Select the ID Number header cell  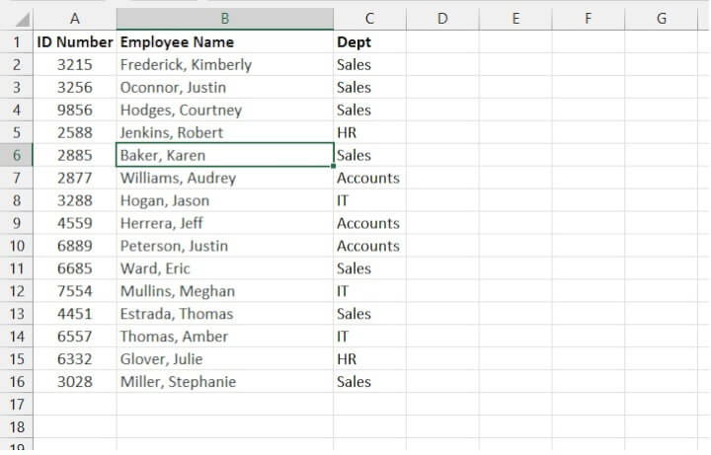75,41
